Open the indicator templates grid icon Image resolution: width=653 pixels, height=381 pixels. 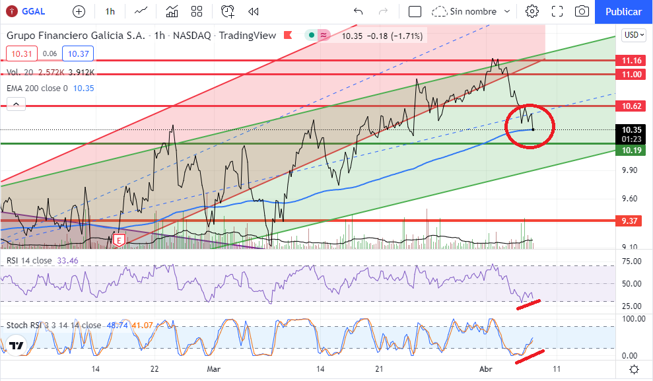[197, 11]
